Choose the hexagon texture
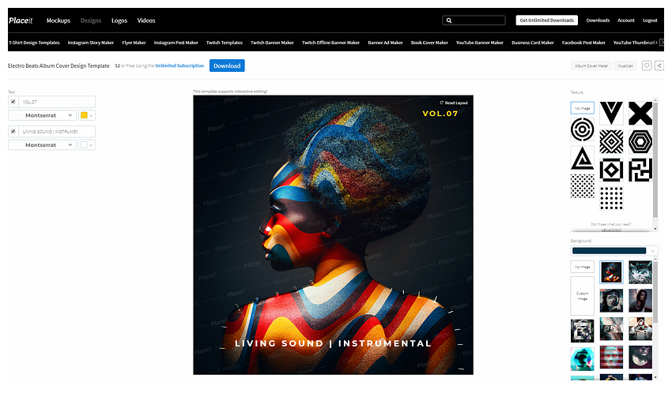Screen dimensions: 672x393 click(640, 141)
